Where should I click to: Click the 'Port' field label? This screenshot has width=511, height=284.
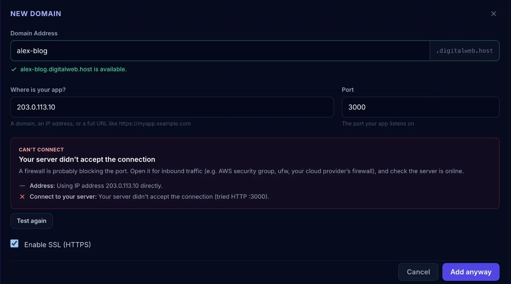tap(348, 90)
